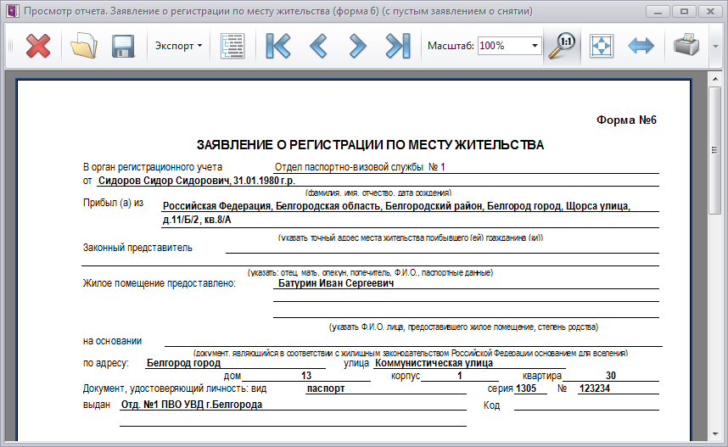Go to the next page
728x447 pixels.
coord(357,46)
